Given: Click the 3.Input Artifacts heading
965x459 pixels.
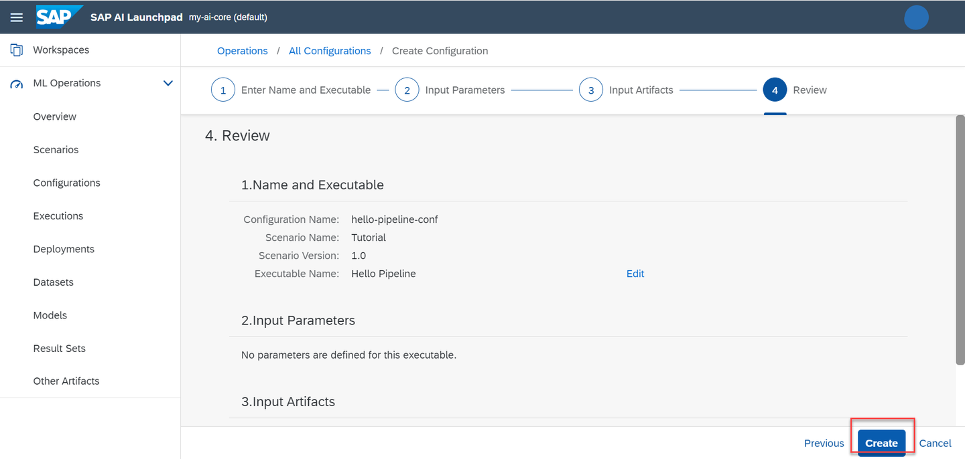Looking at the screenshot, I should [288, 402].
